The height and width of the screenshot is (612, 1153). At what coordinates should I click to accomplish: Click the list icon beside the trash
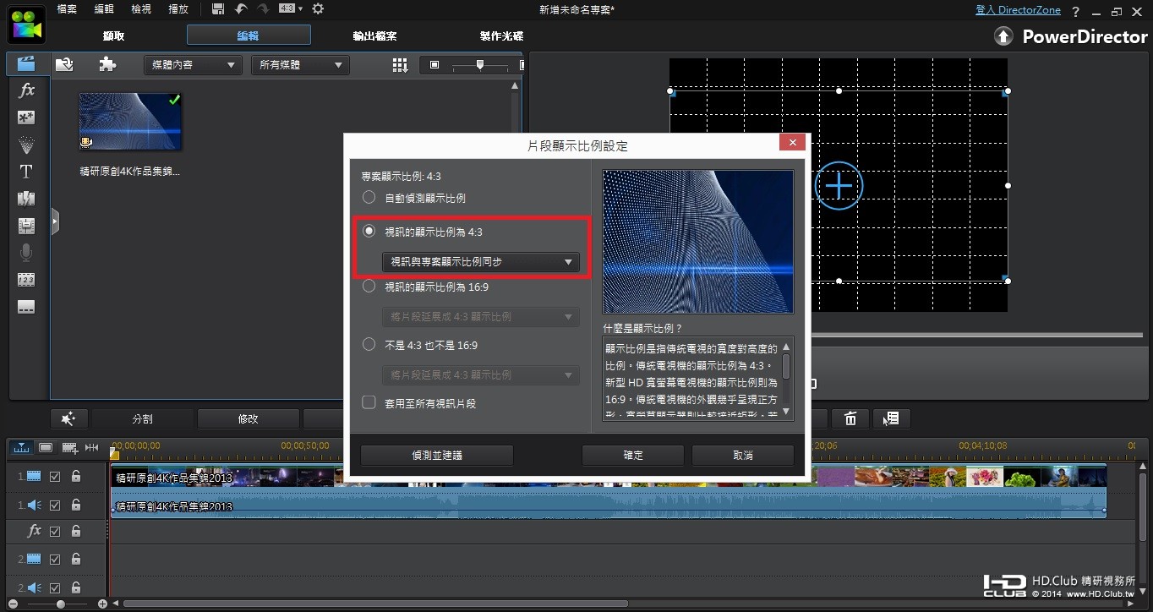(892, 418)
